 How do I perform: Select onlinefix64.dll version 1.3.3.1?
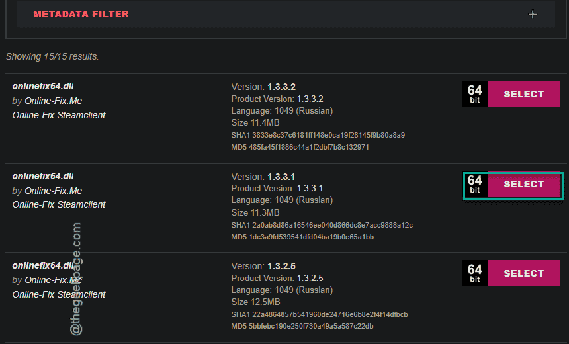click(524, 184)
